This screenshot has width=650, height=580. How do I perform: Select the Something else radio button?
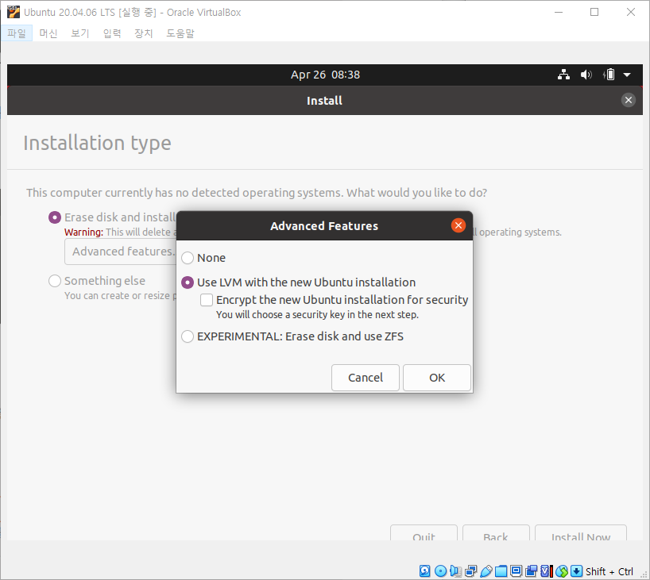(55, 281)
